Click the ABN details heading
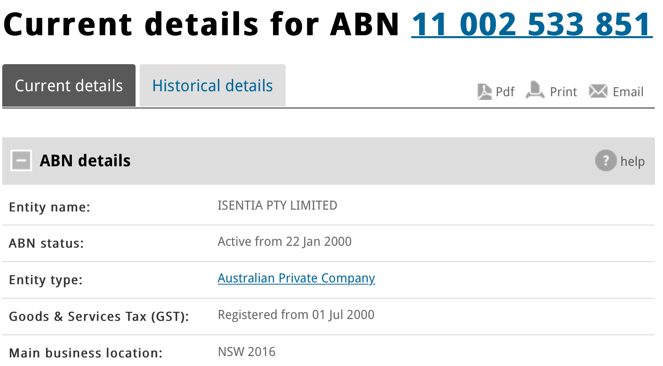 tap(85, 161)
